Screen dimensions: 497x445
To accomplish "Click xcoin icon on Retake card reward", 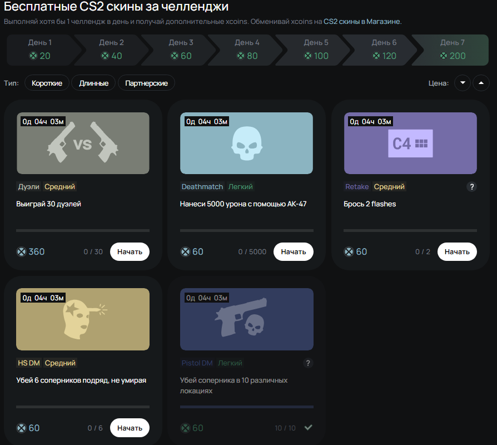I will [x=349, y=252].
